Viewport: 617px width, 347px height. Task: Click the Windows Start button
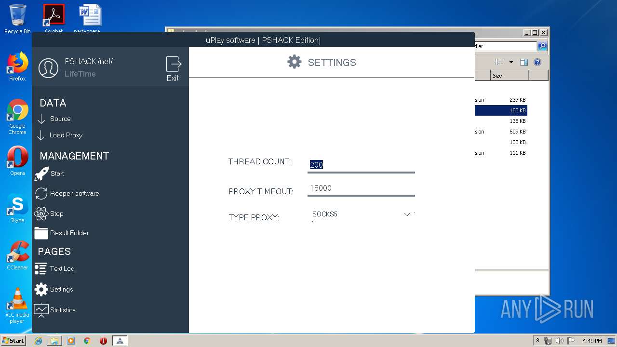pyautogui.click(x=13, y=341)
